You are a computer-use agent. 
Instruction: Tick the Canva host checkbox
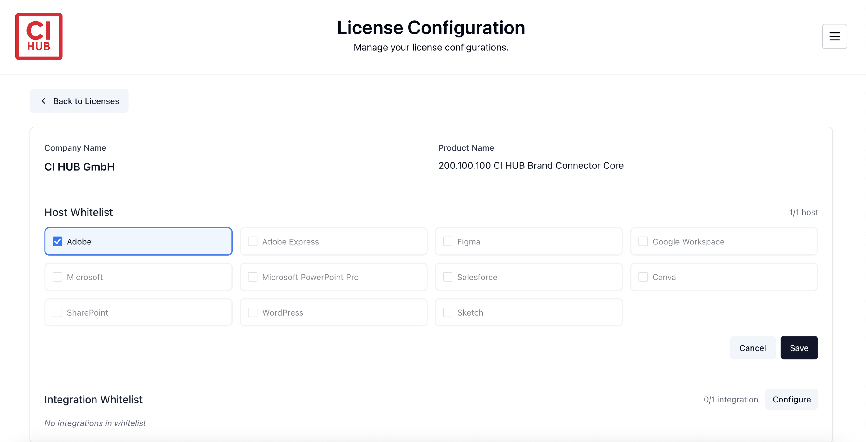pos(643,277)
